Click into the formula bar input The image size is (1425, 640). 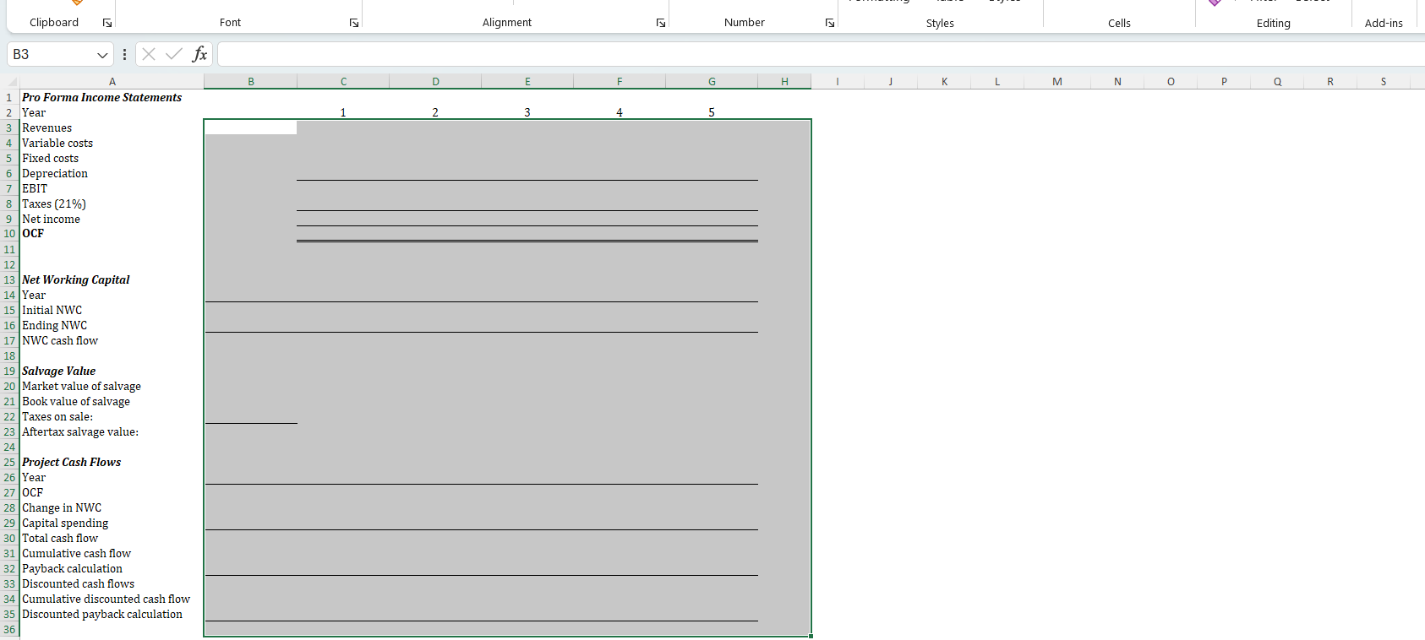[820, 54]
